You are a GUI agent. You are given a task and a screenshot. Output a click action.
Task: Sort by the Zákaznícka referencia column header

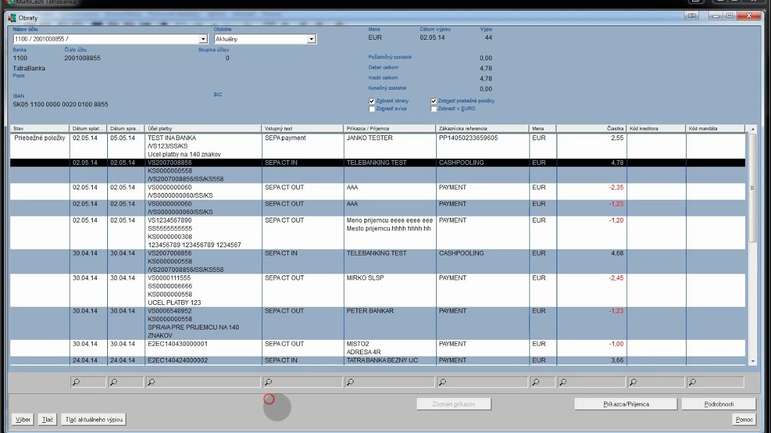click(x=482, y=129)
